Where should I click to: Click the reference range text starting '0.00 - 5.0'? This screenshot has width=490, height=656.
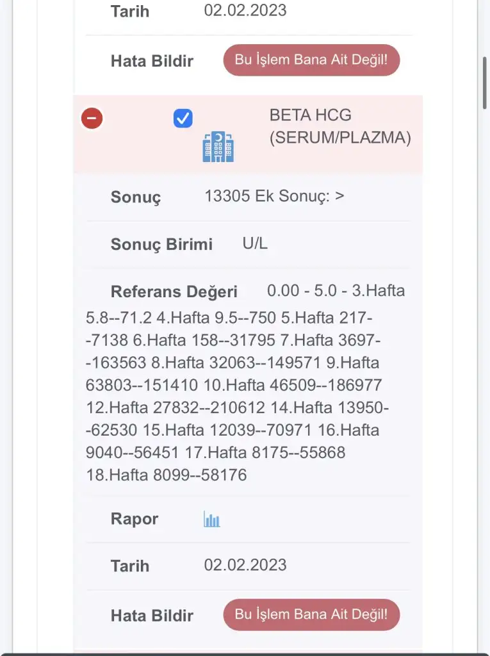(246, 382)
